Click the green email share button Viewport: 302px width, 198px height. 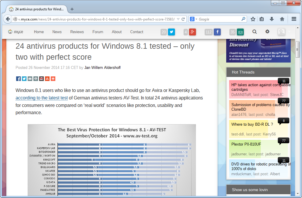pyautogui.click(x=240, y=32)
